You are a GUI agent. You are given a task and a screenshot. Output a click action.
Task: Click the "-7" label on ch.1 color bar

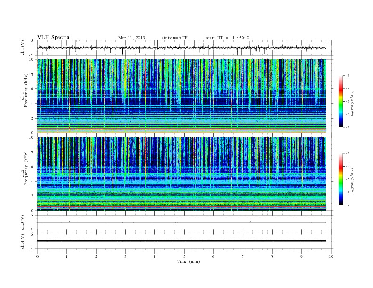pos(347,127)
